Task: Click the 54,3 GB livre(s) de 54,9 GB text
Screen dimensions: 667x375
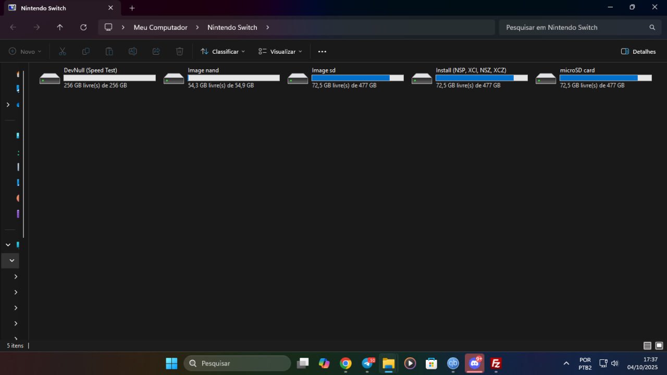Action: [x=221, y=85]
